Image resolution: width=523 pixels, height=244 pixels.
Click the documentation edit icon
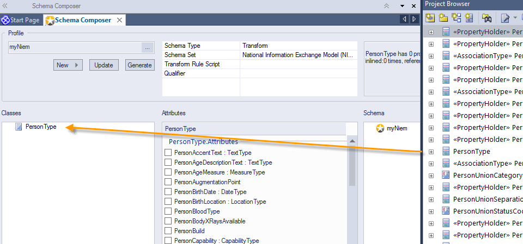coord(505,17)
